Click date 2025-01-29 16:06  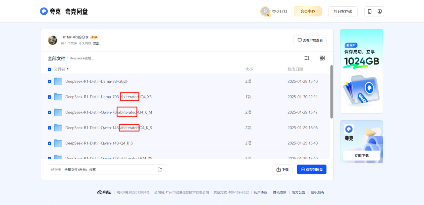[302, 128]
